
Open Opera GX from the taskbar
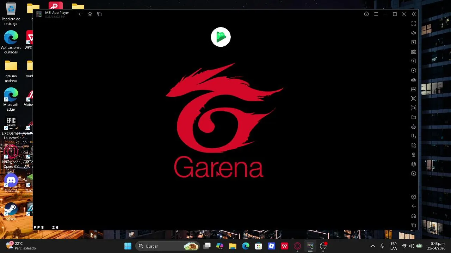[x=297, y=246]
